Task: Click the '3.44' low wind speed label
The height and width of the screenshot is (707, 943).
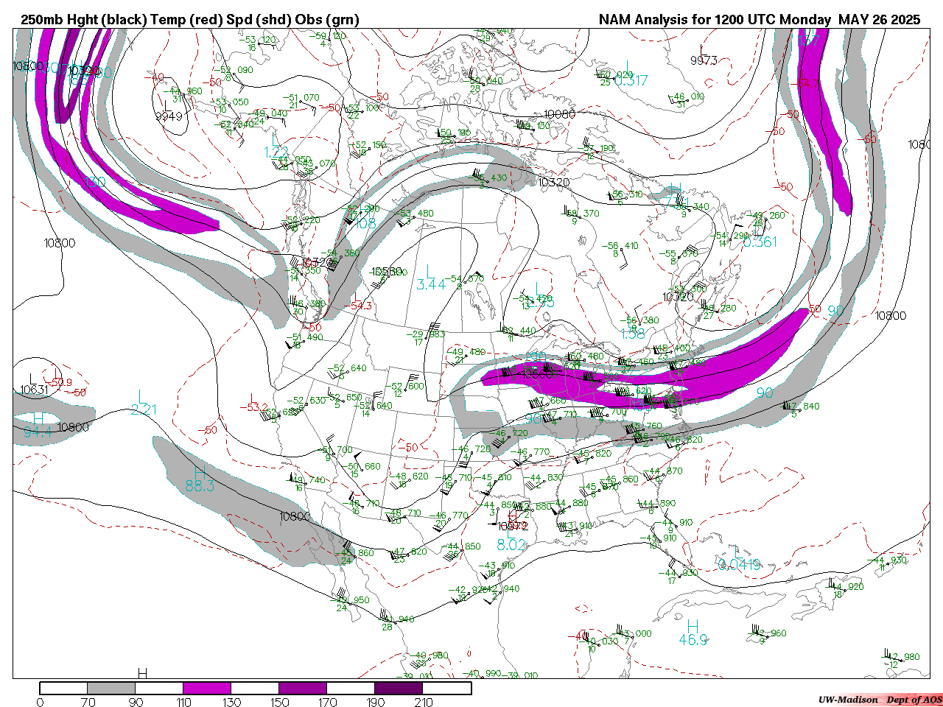Action: pyautogui.click(x=431, y=285)
